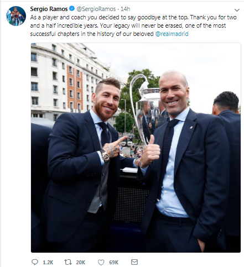View the 69K likes count

click(x=114, y=262)
